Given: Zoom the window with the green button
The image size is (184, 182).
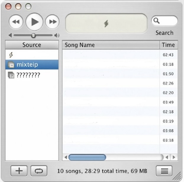Looking at the screenshot, I should point(28,6).
